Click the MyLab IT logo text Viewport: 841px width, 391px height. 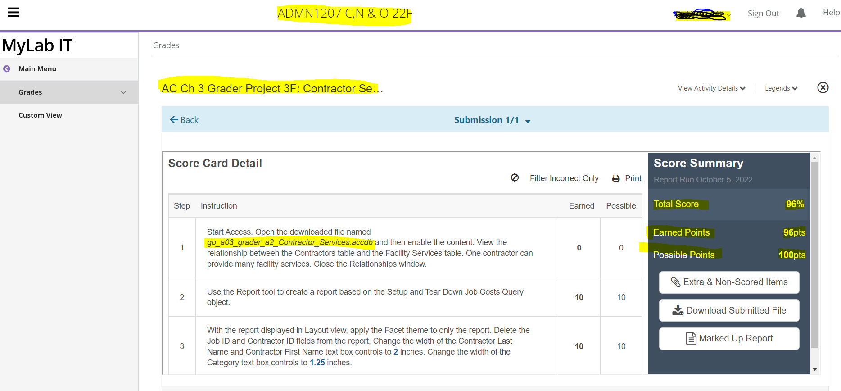[x=37, y=45]
